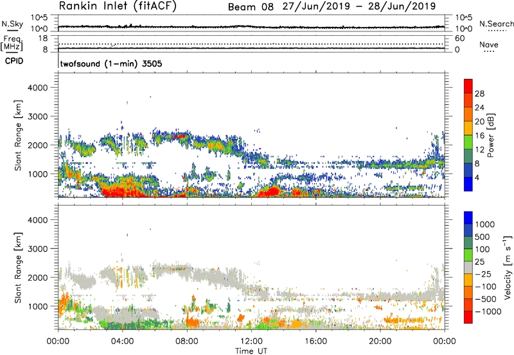Image resolution: width=514 pixels, height=355 pixels.
Task: Click the 'Freq. [MHz]' axis label
Action: (x=12, y=44)
